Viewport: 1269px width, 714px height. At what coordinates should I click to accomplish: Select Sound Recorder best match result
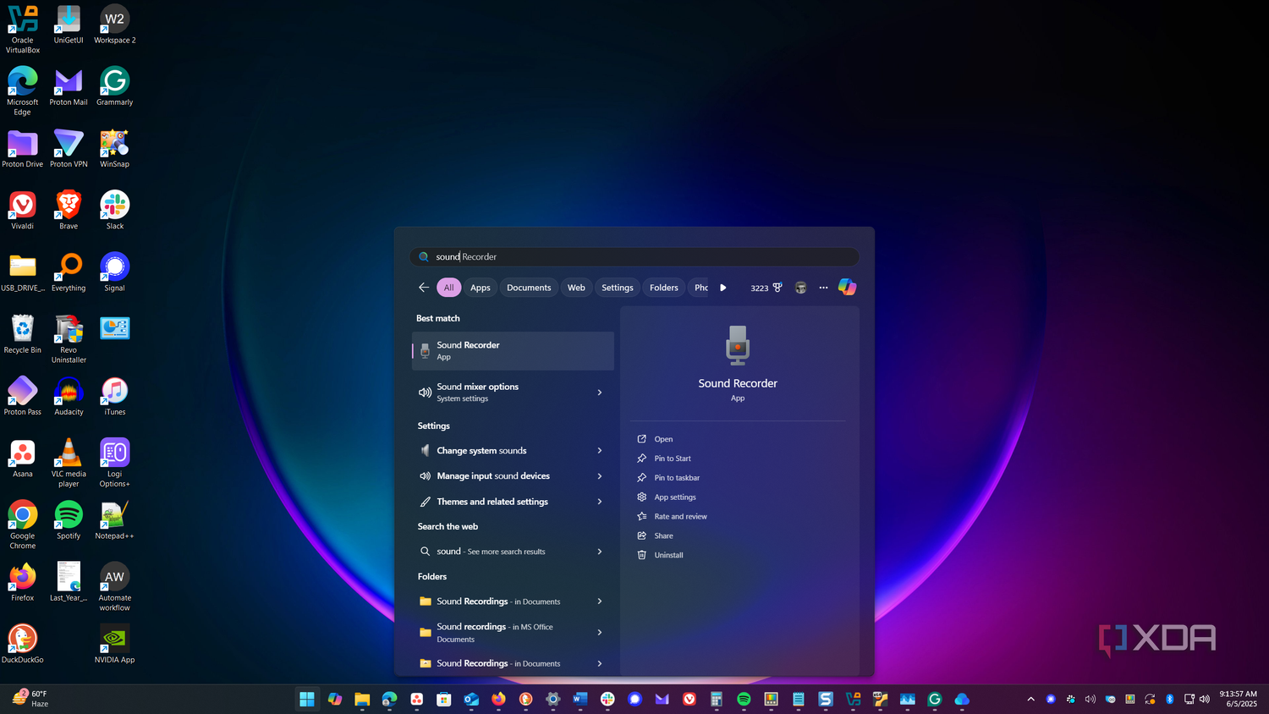tap(513, 351)
